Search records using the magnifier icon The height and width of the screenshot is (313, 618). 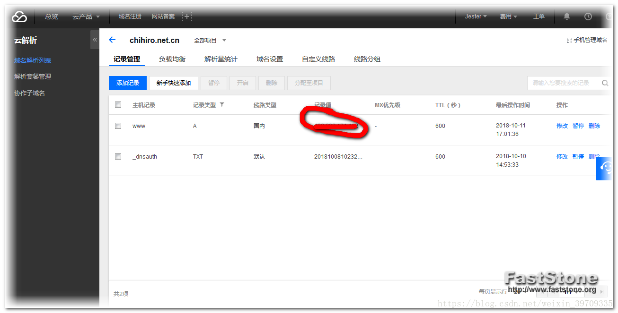tap(605, 83)
